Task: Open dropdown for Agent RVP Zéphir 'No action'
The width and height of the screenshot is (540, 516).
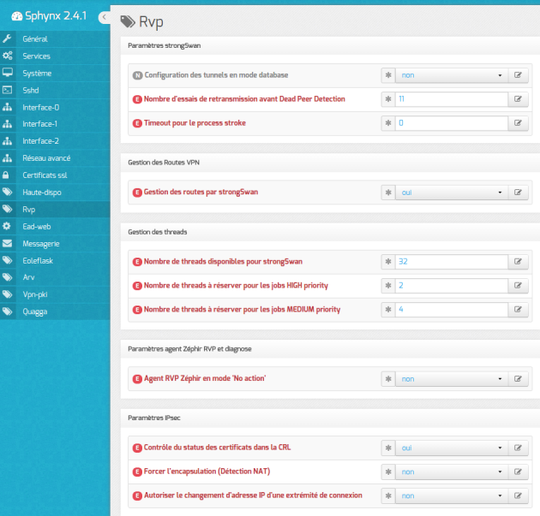Action: pyautogui.click(x=452, y=379)
